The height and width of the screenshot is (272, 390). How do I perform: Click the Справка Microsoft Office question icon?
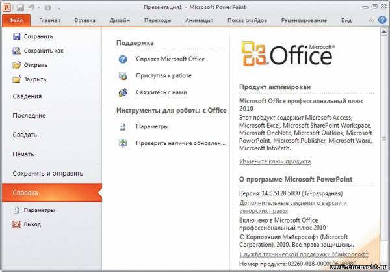(123, 59)
